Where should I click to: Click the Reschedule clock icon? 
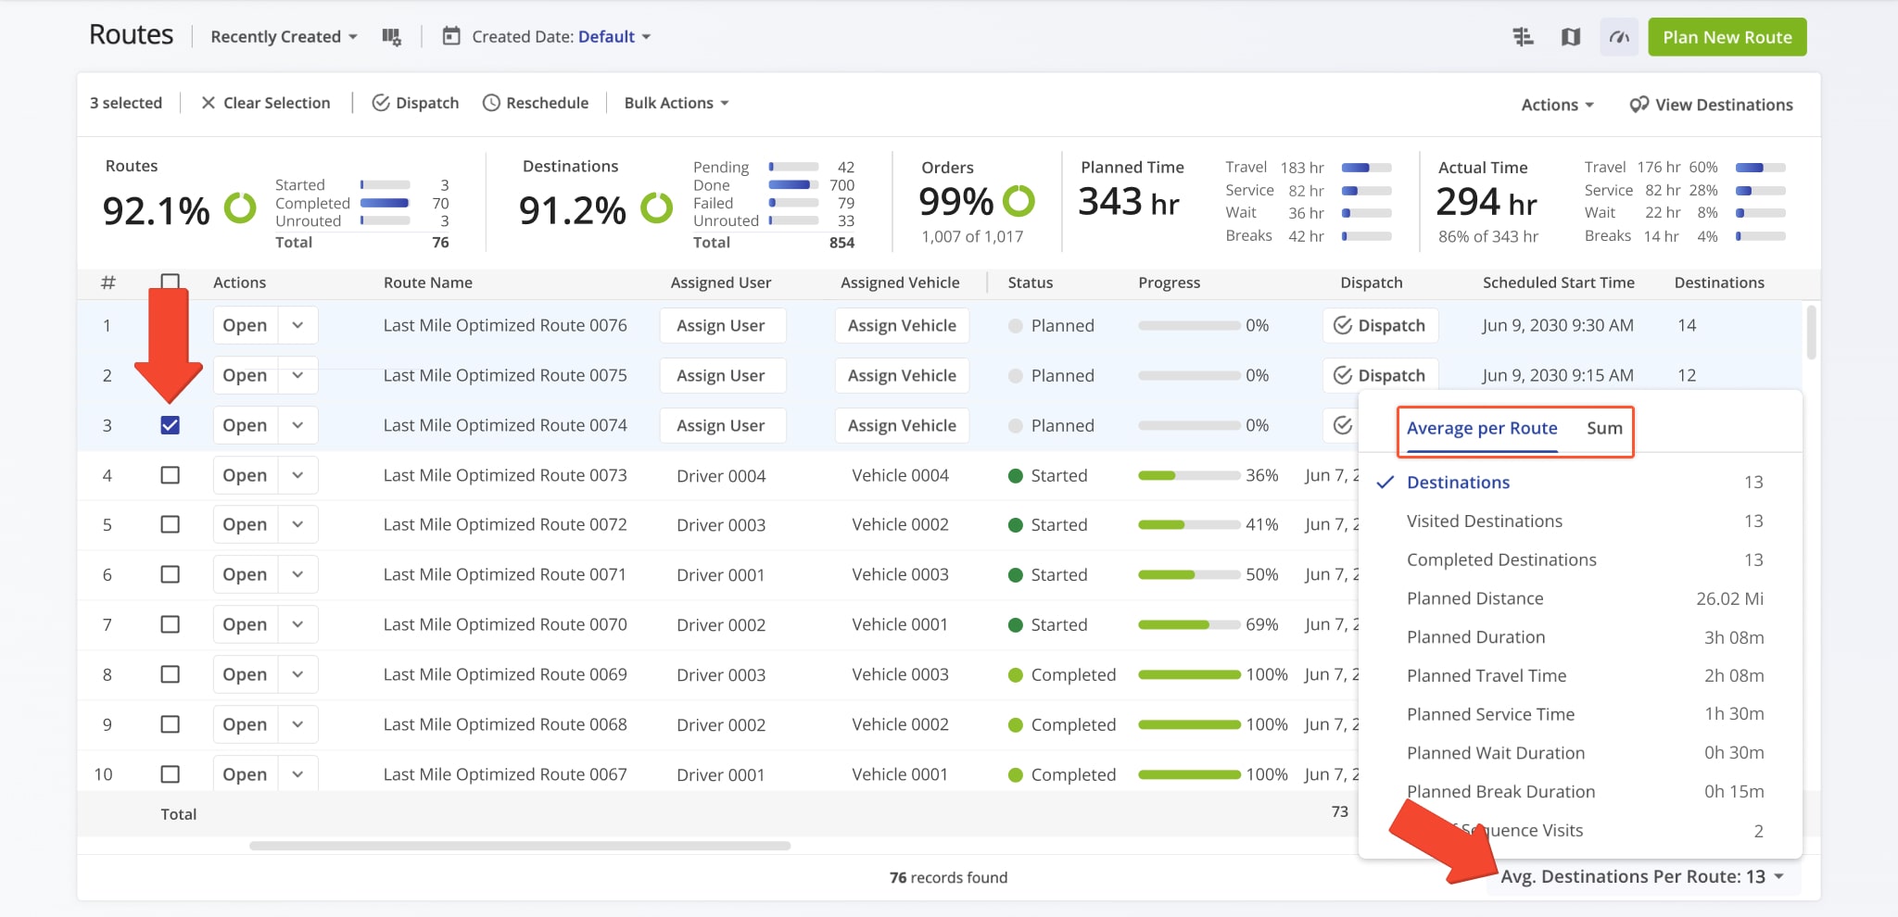[490, 103]
